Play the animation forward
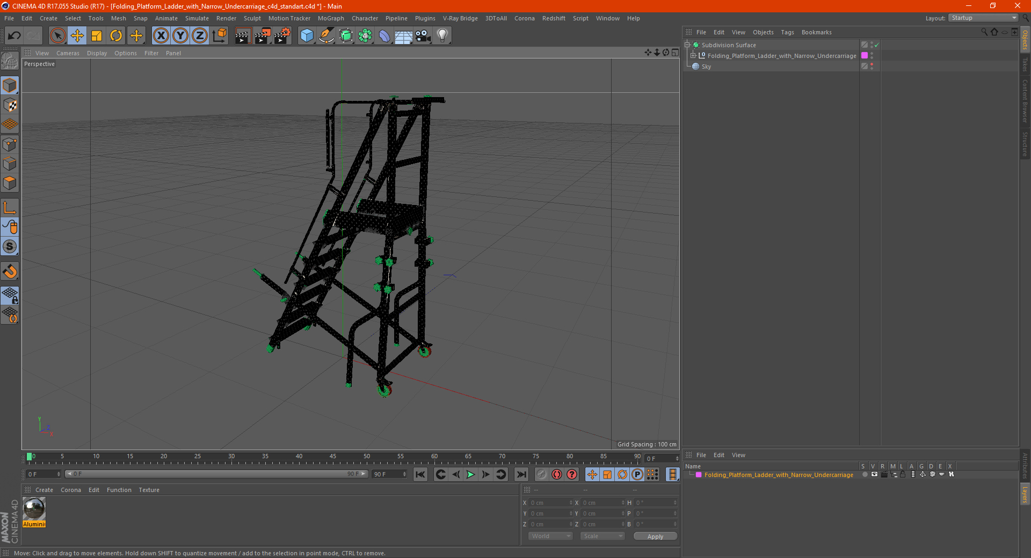 pos(470,474)
